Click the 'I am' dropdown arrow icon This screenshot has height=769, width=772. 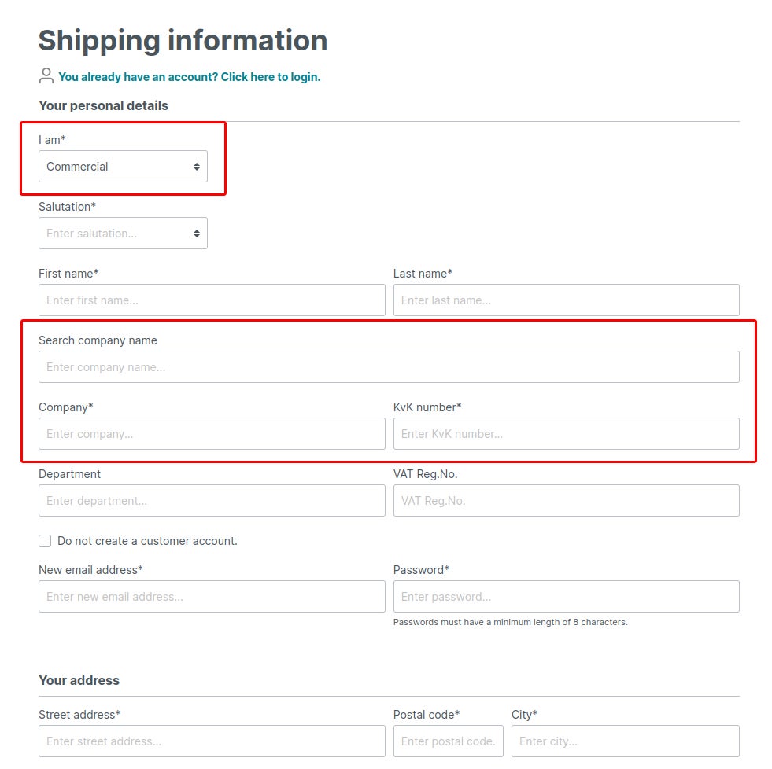click(x=197, y=167)
